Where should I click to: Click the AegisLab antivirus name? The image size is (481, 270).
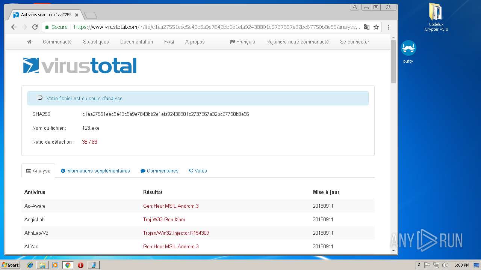click(x=35, y=219)
